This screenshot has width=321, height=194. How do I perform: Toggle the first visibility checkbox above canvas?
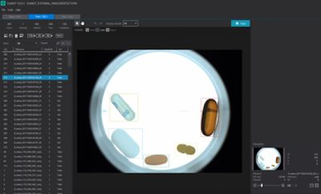click(87, 30)
